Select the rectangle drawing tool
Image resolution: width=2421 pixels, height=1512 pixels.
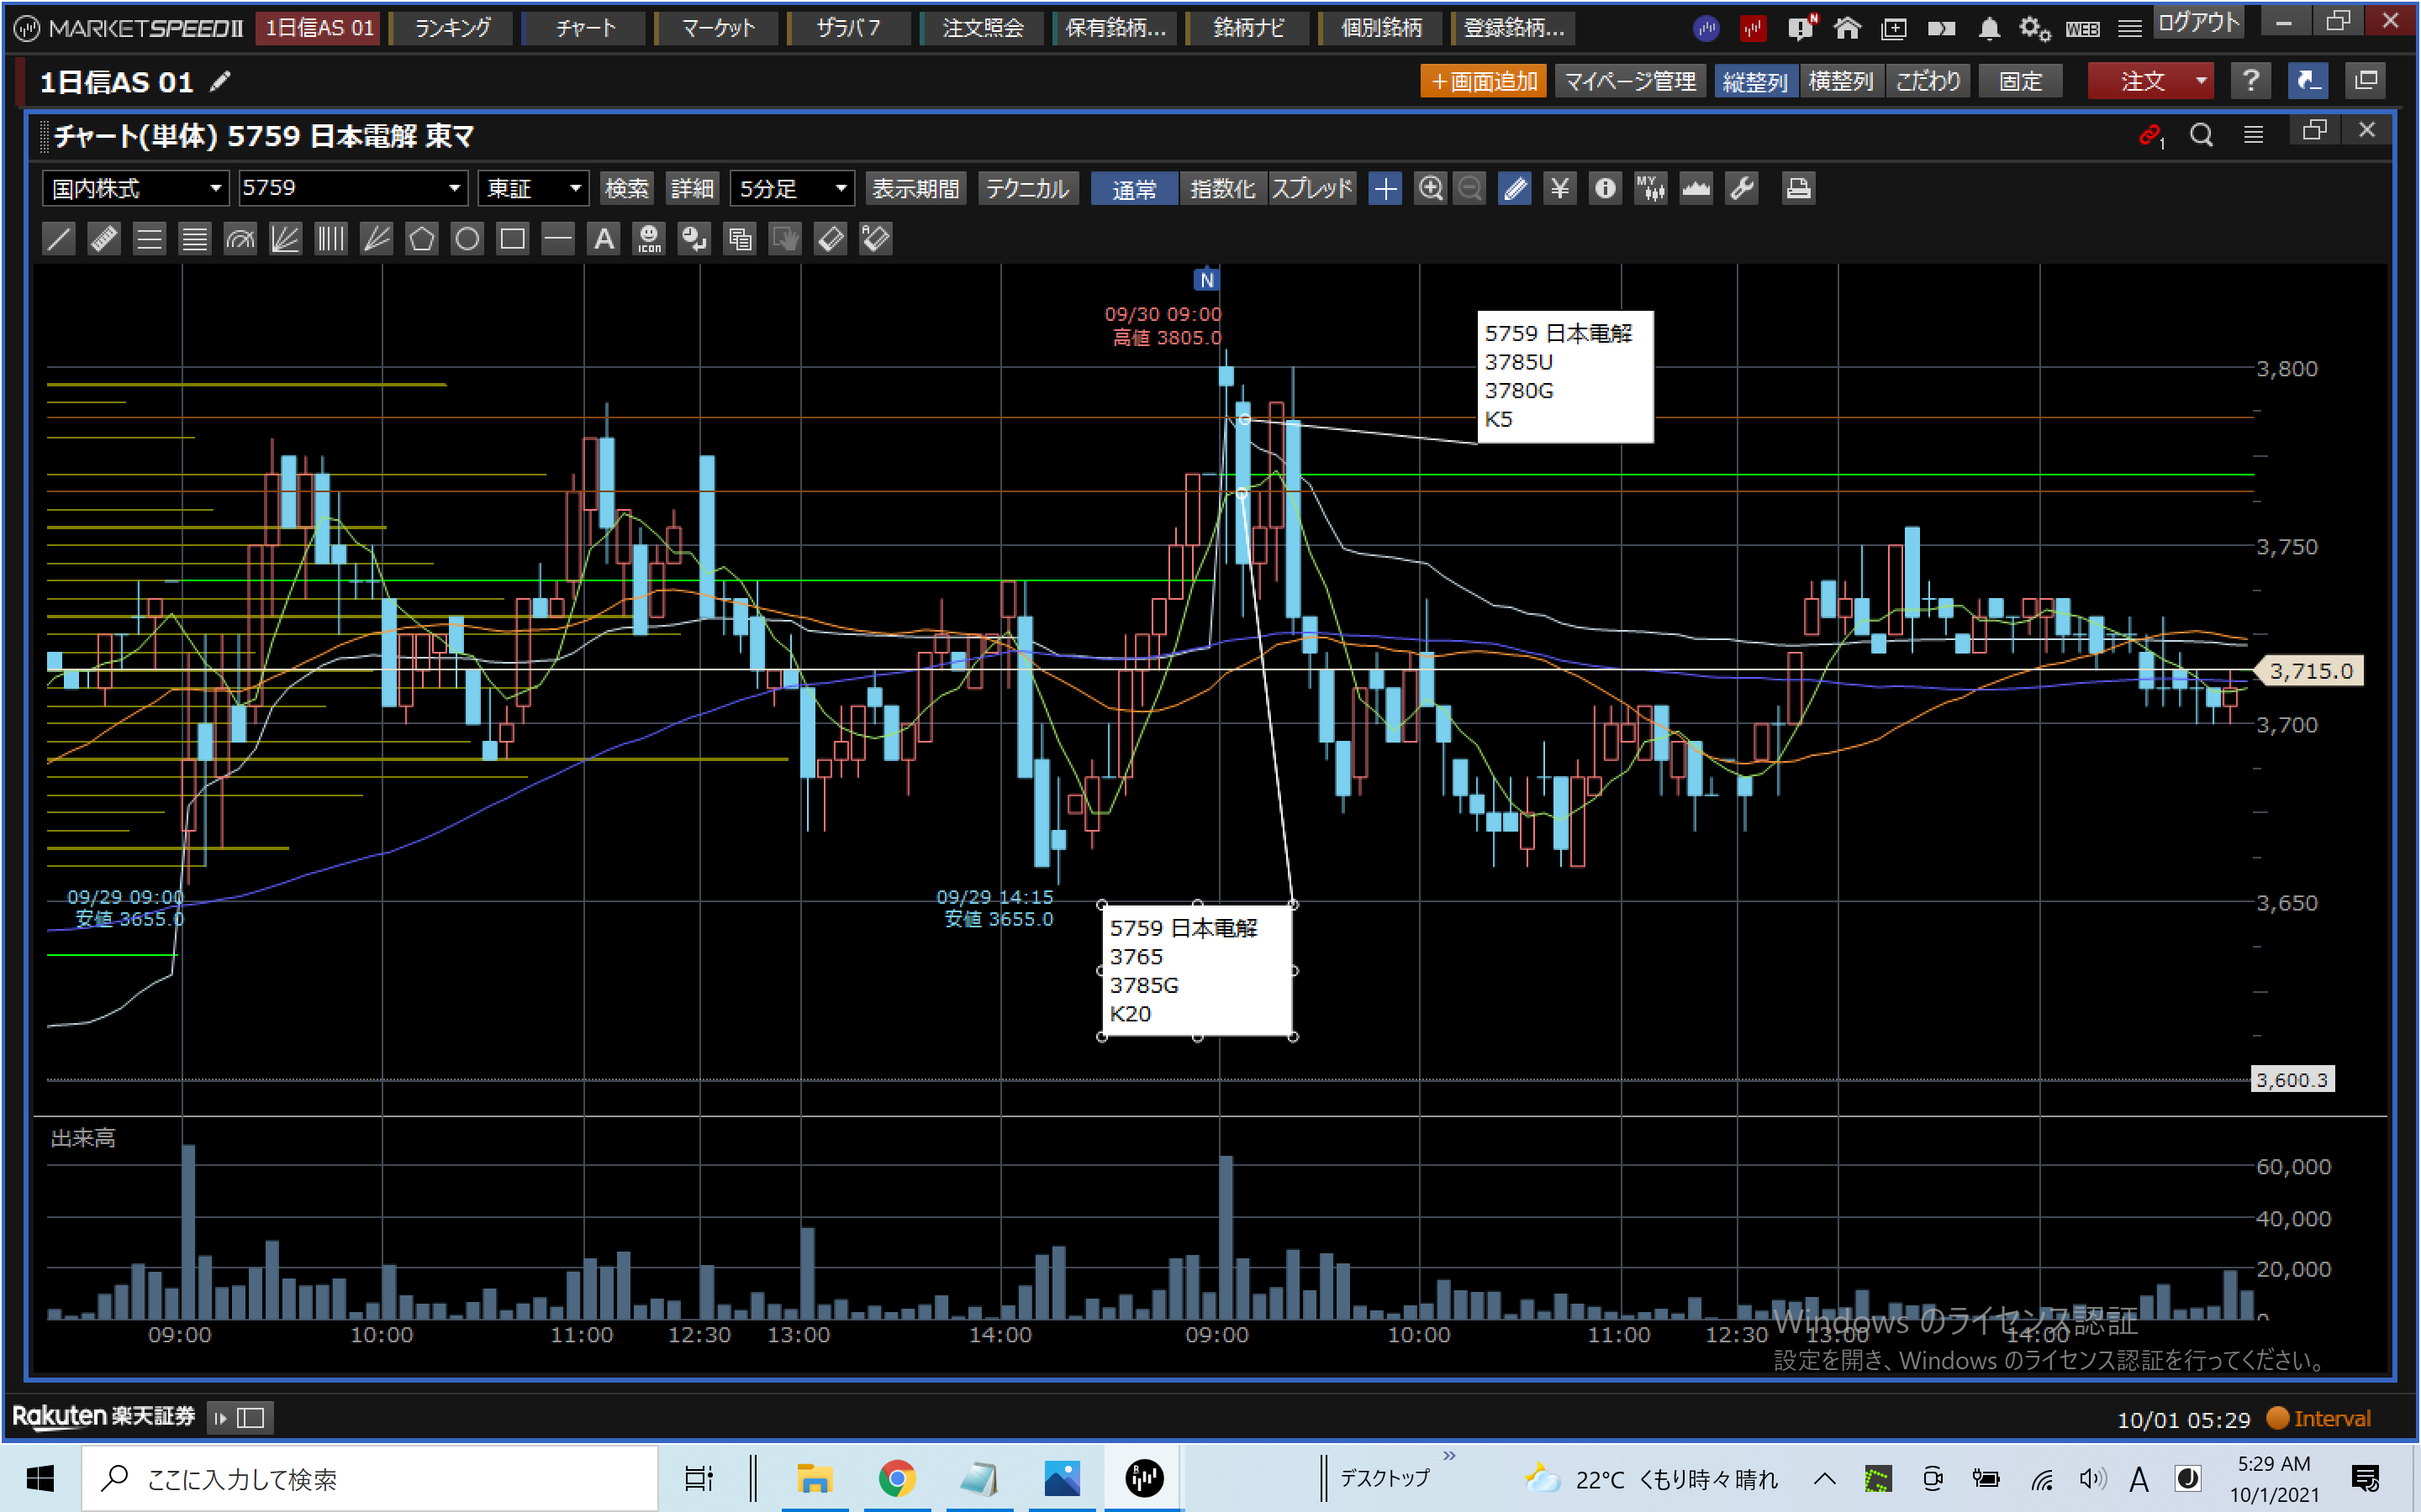[x=512, y=239]
